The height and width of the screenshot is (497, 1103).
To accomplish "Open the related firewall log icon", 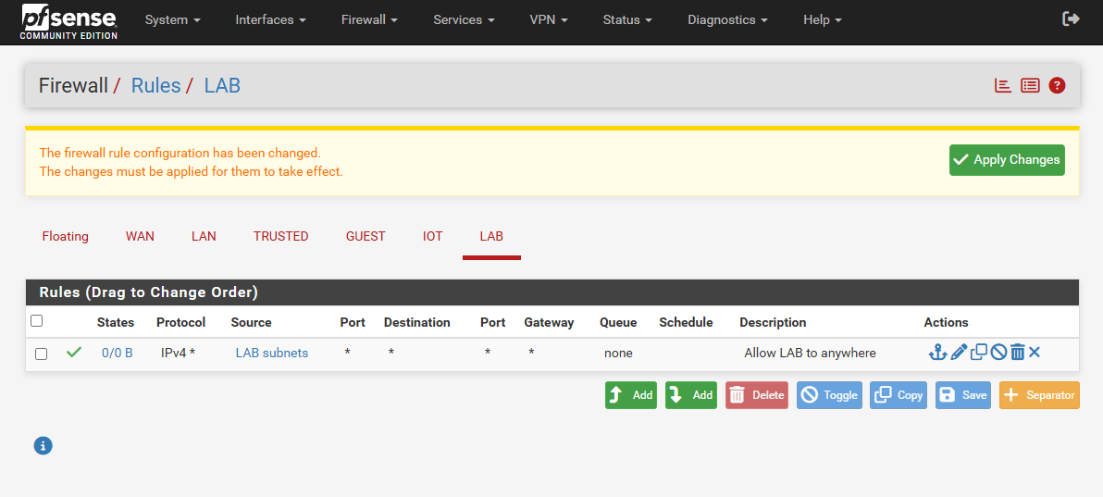I will 1030,86.
